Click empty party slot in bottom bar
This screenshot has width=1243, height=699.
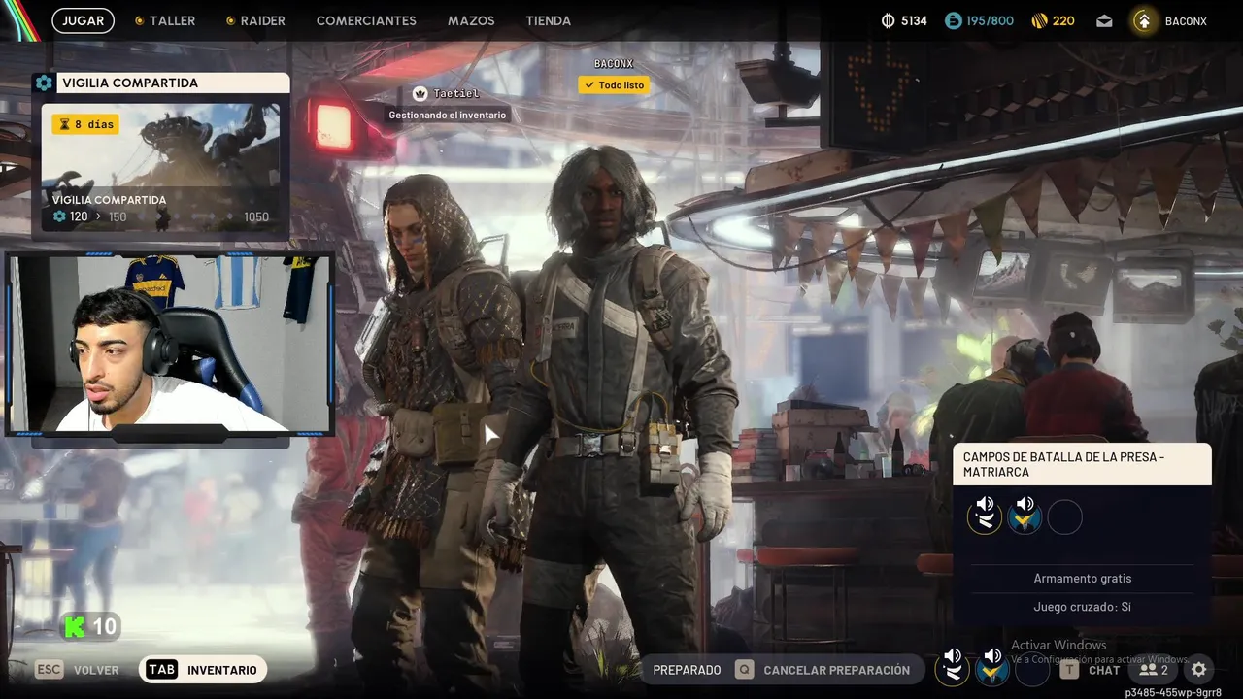click(x=1031, y=669)
